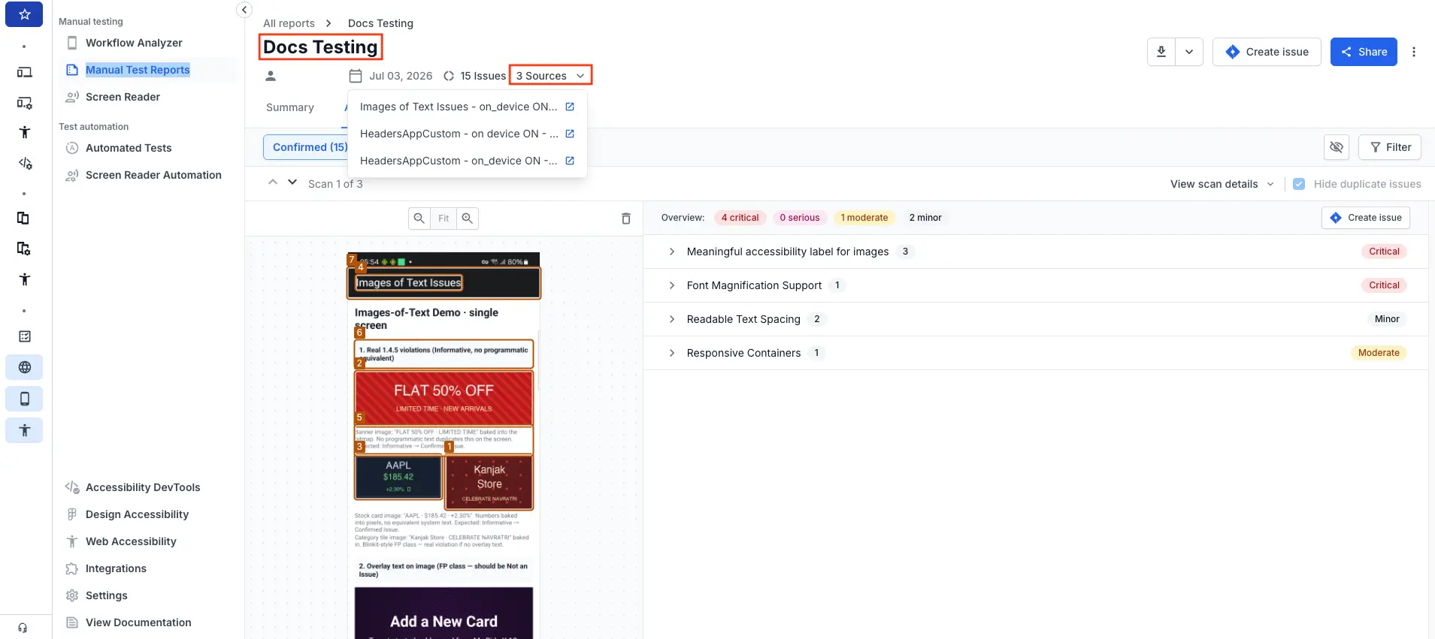The image size is (1435, 639).
Task: Select issue marker 7 on the screenshot
Action: coord(352,260)
